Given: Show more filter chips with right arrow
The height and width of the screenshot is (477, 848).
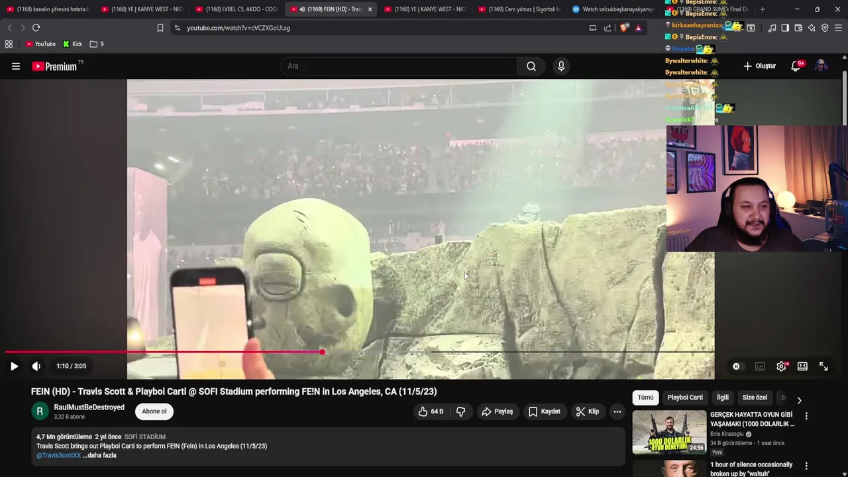Looking at the screenshot, I should (x=799, y=400).
